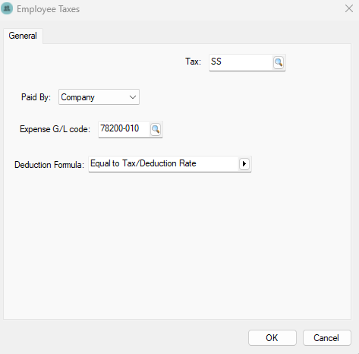Open the Tax lookup magnifier icon
This screenshot has height=354, width=359.
click(279, 62)
